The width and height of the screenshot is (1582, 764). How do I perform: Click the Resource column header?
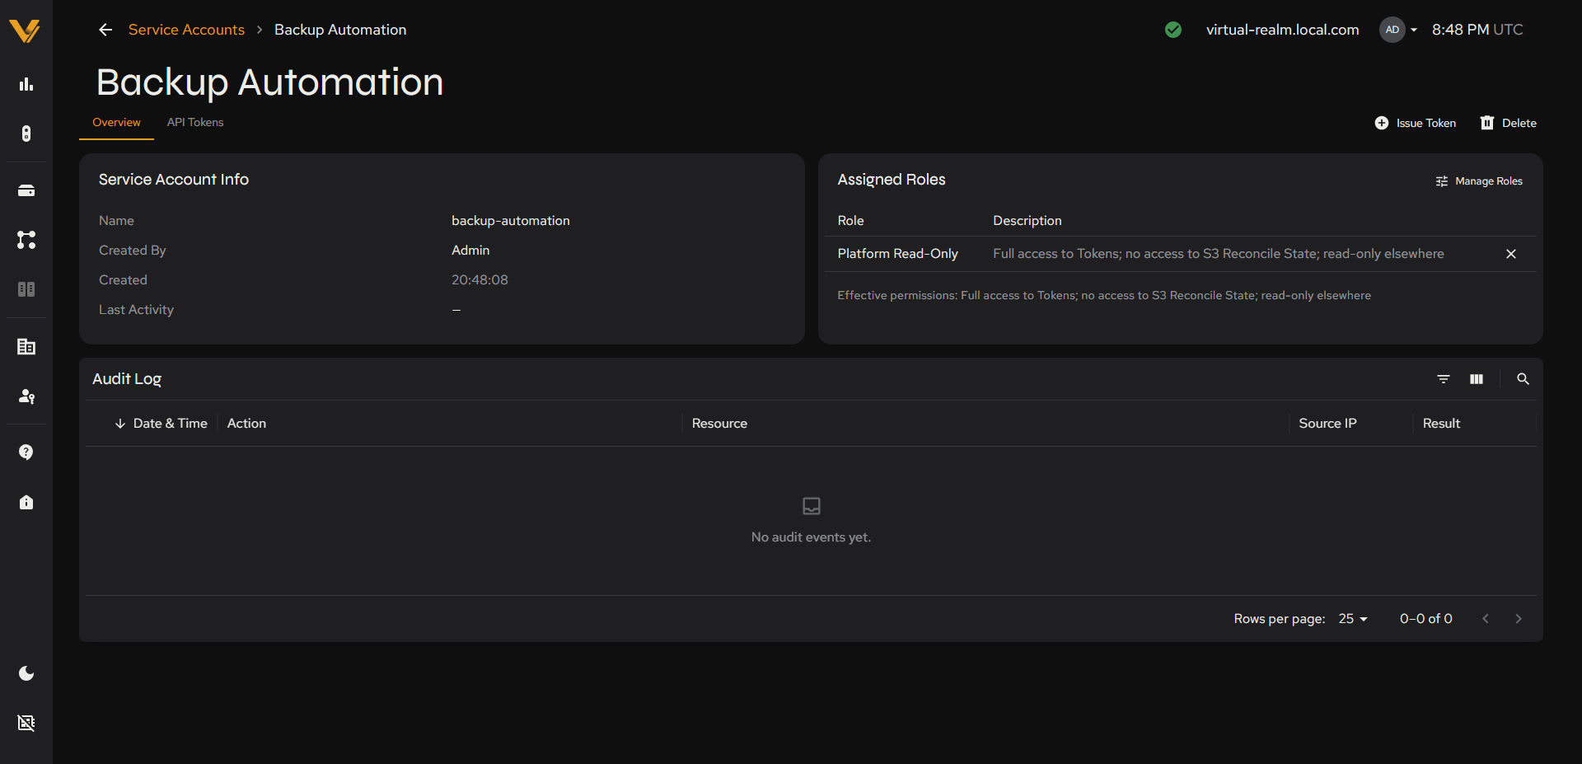point(719,424)
